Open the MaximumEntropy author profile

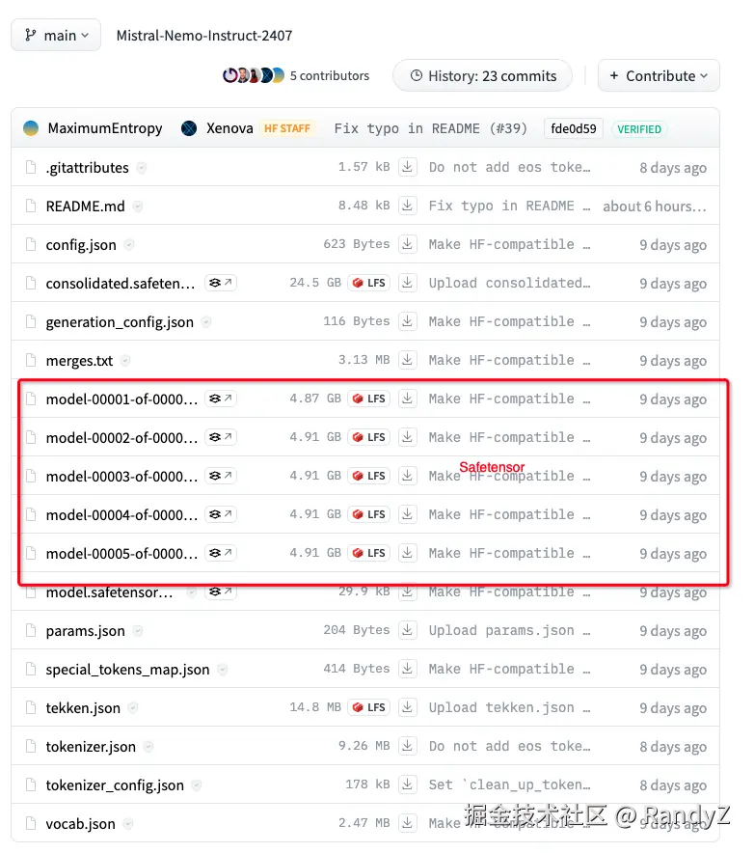coord(105,128)
